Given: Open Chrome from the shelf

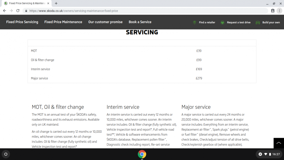Looking at the screenshot, I should (142, 154).
